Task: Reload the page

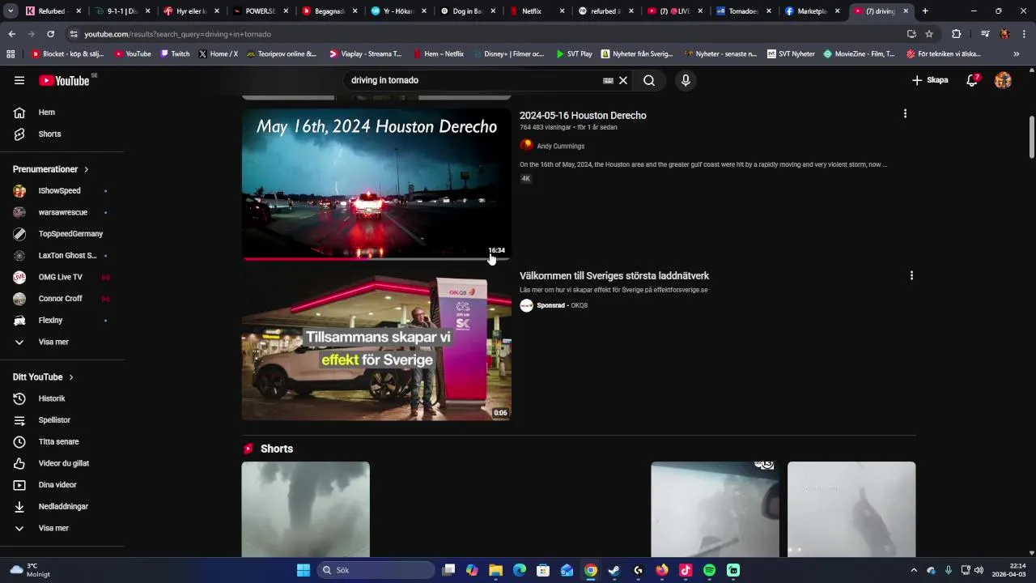Action: [x=50, y=34]
